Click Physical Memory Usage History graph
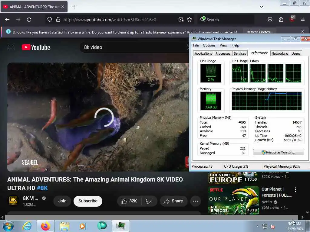Viewport: 310px width, 232px height. pos(266,101)
